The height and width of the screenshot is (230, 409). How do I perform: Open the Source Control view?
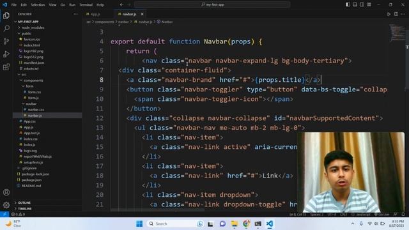[6, 41]
